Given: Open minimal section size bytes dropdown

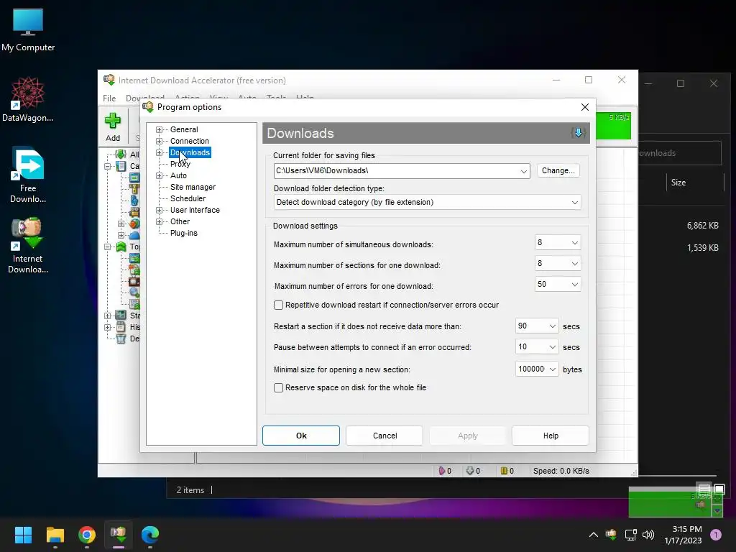Looking at the screenshot, I should point(553,369).
